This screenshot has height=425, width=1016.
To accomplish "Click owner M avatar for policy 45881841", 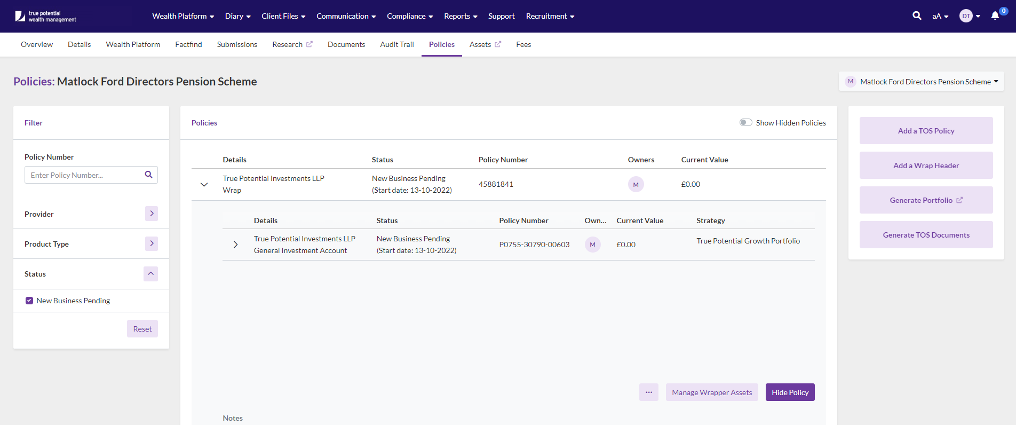I will 636,184.
